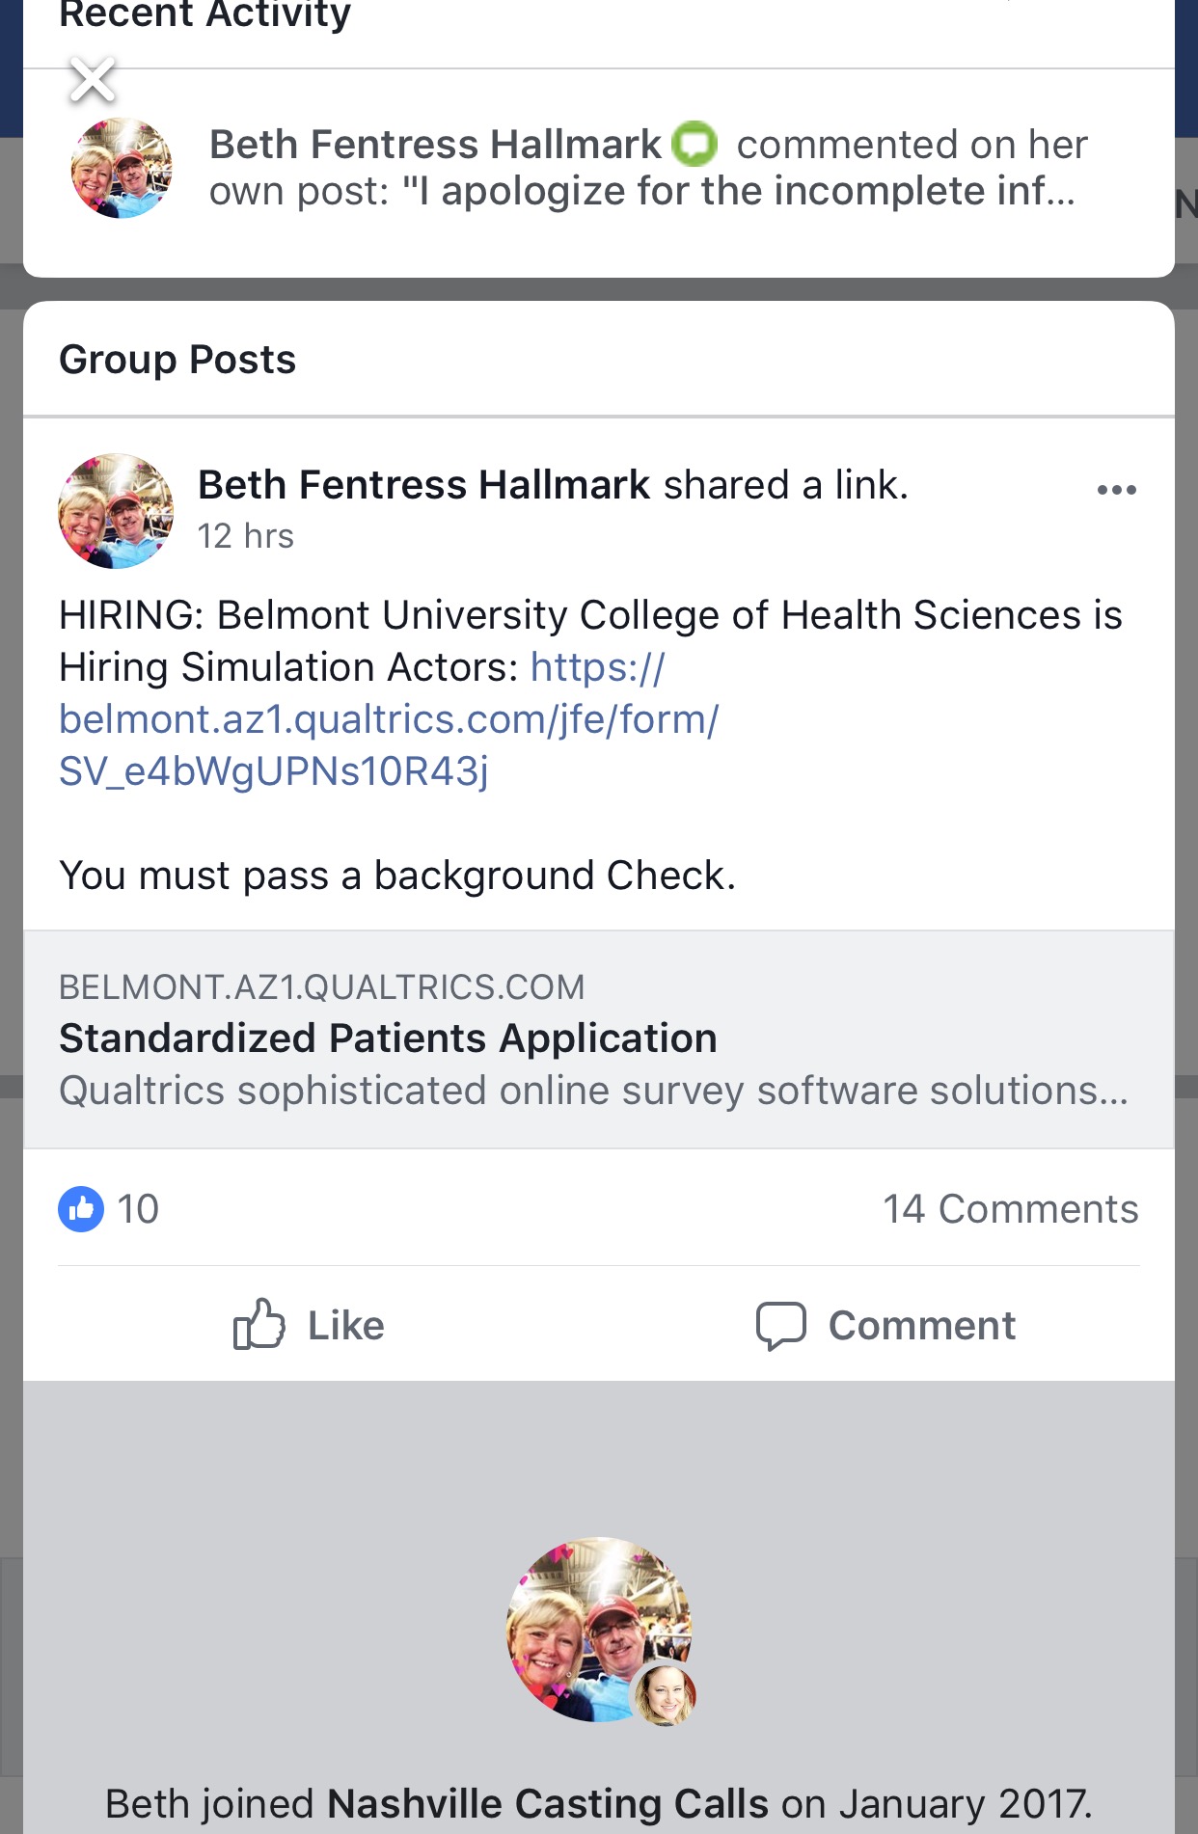Open the large profile photo at bottom
1198x1834 pixels.
click(x=598, y=1630)
